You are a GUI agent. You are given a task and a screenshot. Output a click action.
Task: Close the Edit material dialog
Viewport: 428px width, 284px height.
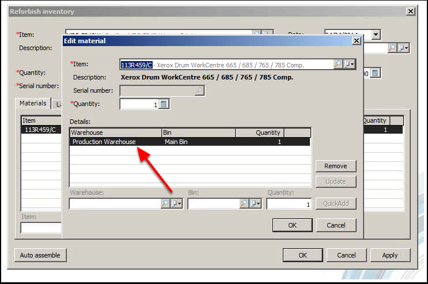(x=357, y=41)
